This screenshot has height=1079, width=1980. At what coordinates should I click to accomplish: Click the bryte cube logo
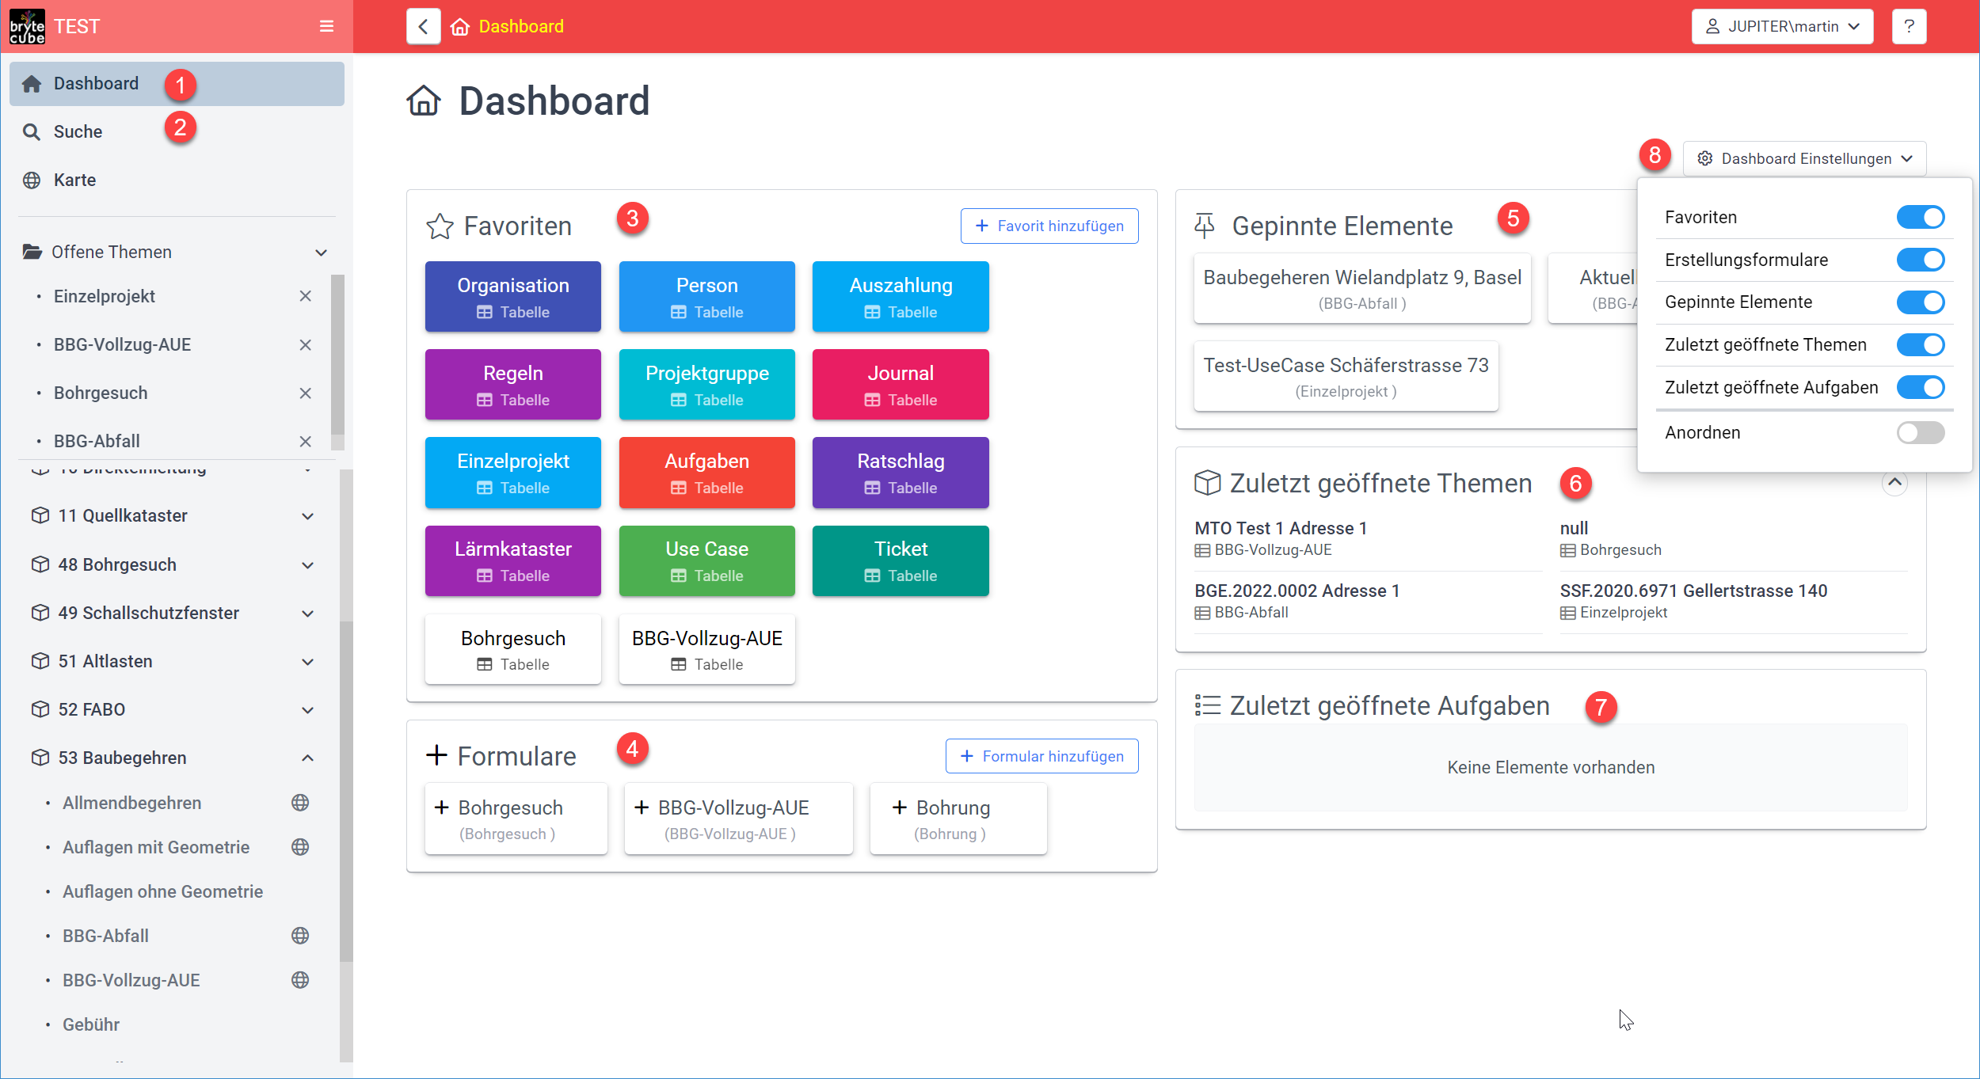tap(27, 26)
